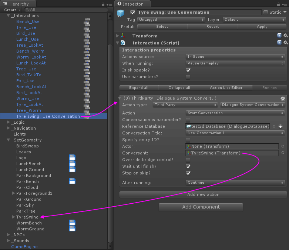
Task: Open When running dropdown
Action: [x=235, y=63]
